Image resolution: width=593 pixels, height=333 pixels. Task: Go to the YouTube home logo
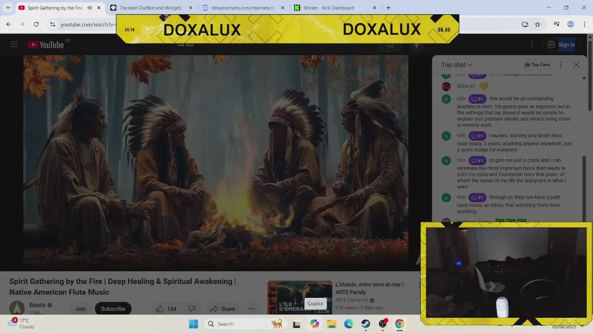point(45,44)
